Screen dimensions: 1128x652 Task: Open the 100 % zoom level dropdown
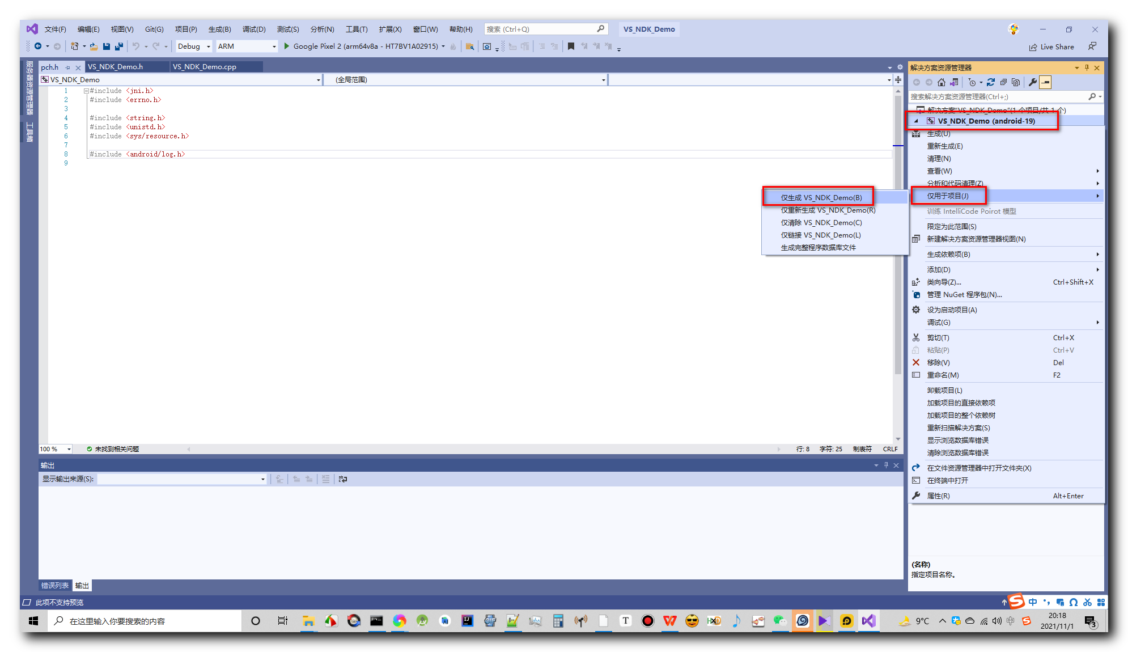pyautogui.click(x=56, y=449)
